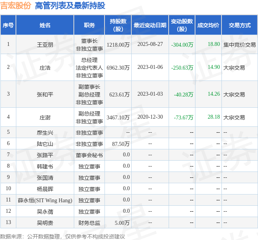Click the name 庄澍

point(45,117)
